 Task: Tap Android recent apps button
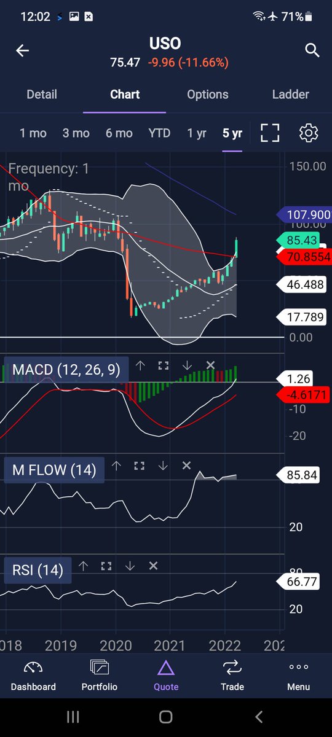pyautogui.click(x=73, y=717)
